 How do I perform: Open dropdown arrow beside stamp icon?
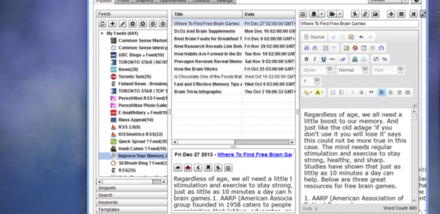coord(321,14)
